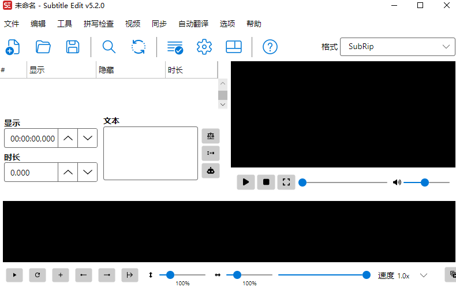The image size is (456, 298).
Task: Decrease the 显示 start time value
Action: click(x=88, y=138)
